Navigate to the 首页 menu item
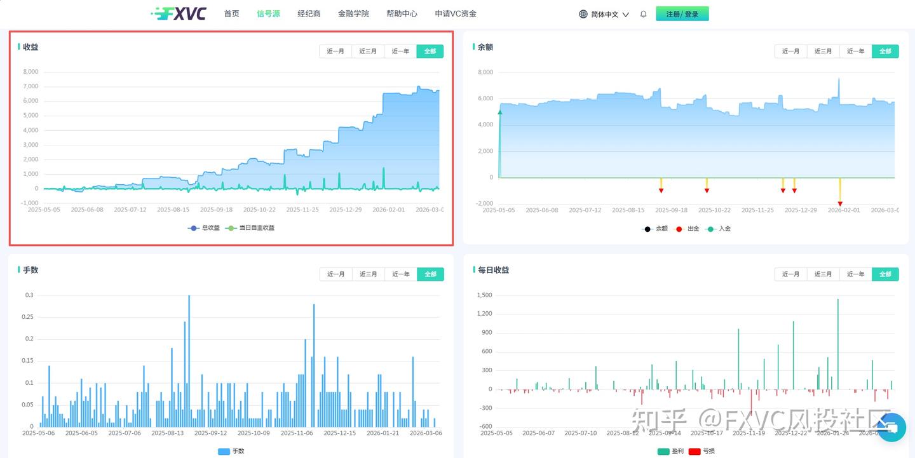915x458 pixels. tap(231, 13)
